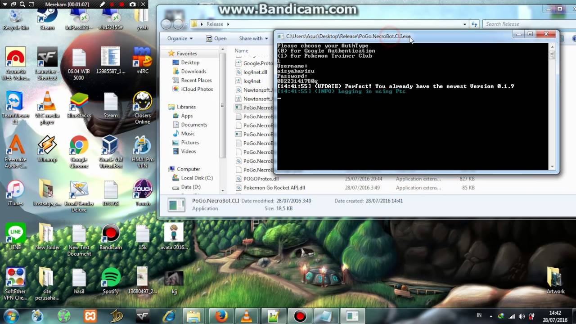The image size is (576, 324).
Task: Open the iTunes desktop icon
Action: [x=15, y=193]
